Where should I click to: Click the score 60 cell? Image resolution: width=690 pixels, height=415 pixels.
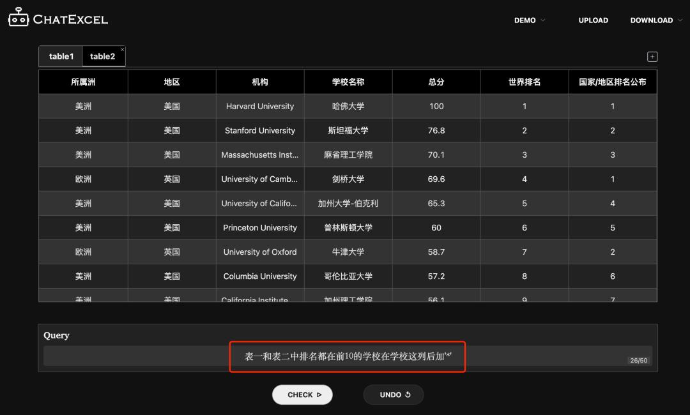(436, 228)
